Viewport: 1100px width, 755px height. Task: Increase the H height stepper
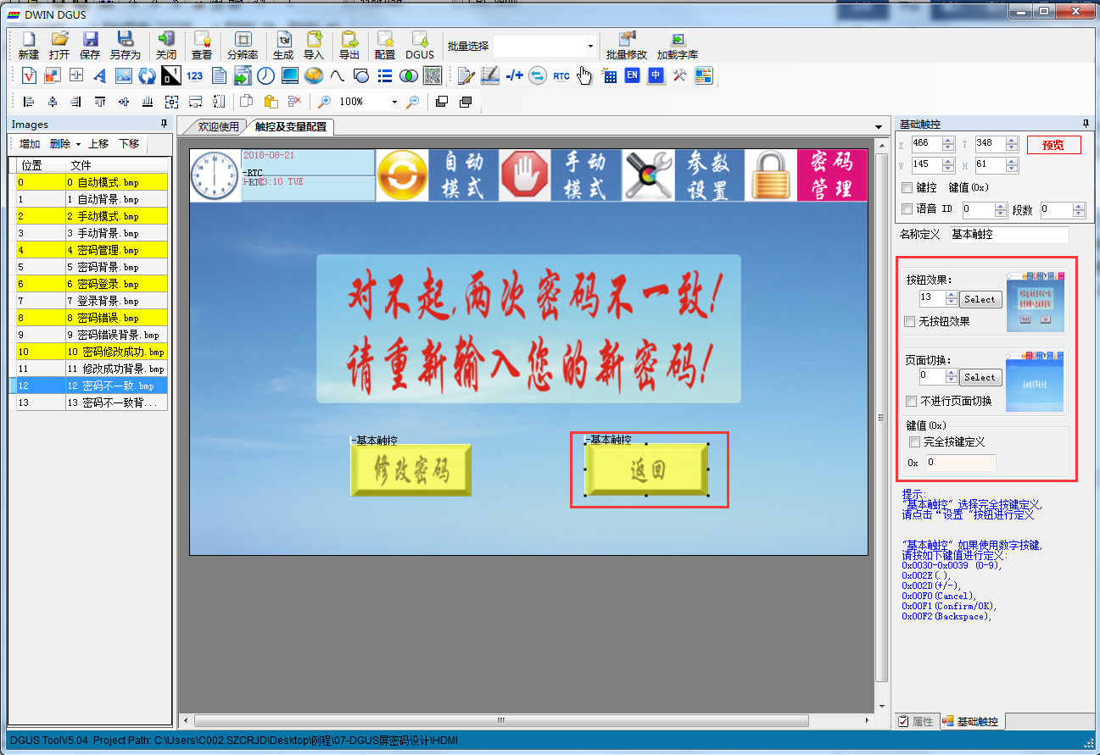(1011, 160)
